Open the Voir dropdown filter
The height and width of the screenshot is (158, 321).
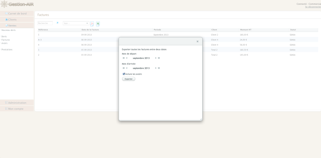[x=76, y=23]
